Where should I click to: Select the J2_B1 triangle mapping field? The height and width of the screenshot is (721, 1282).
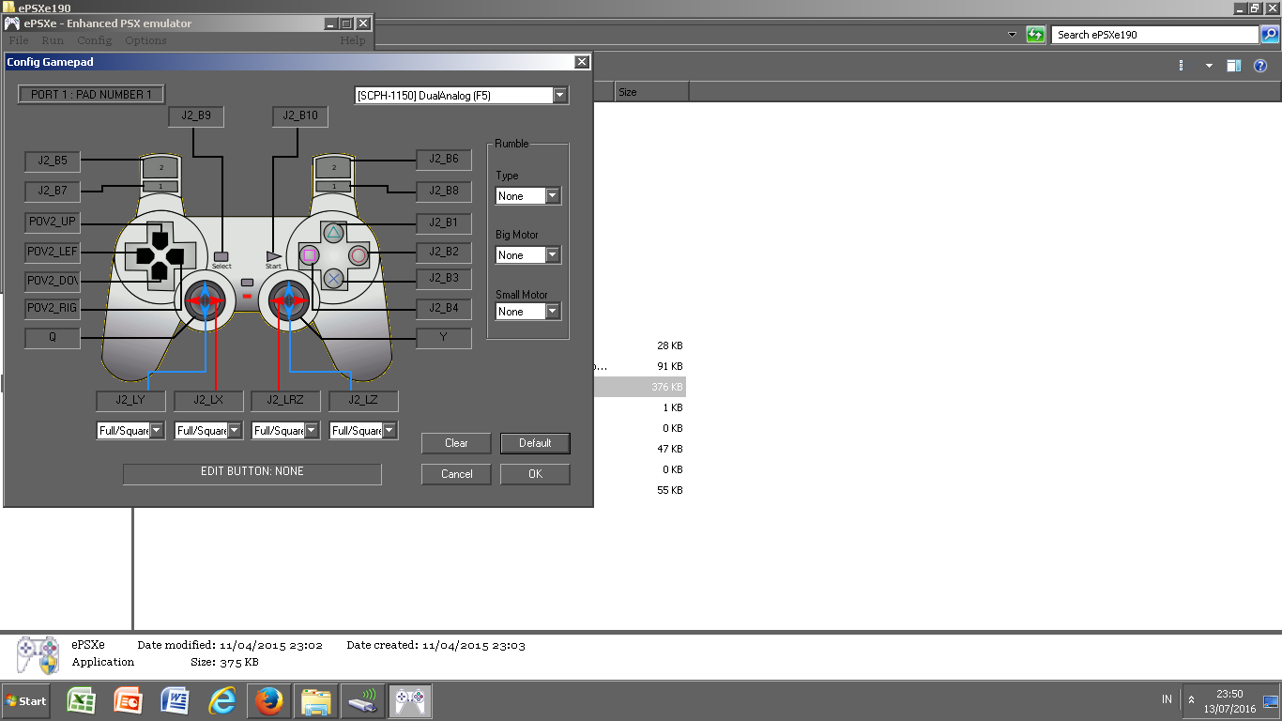coord(444,222)
